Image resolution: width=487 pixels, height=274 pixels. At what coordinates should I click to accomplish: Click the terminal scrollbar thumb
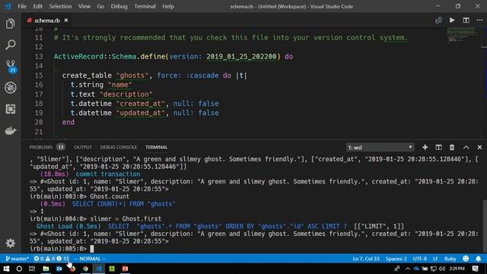pos(485,225)
